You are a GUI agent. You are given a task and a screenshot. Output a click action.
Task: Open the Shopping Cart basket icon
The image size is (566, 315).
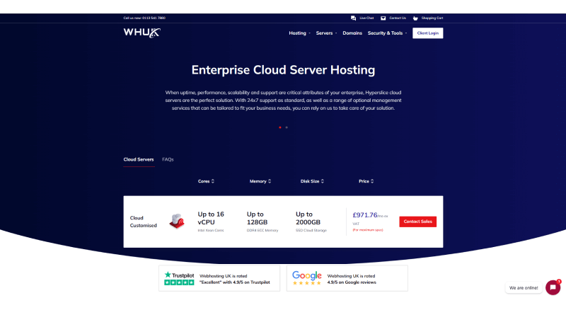416,18
